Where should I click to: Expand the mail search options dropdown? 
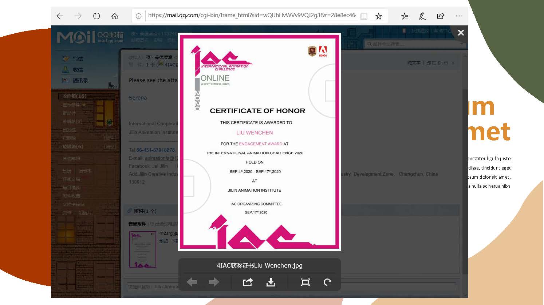pos(462,44)
